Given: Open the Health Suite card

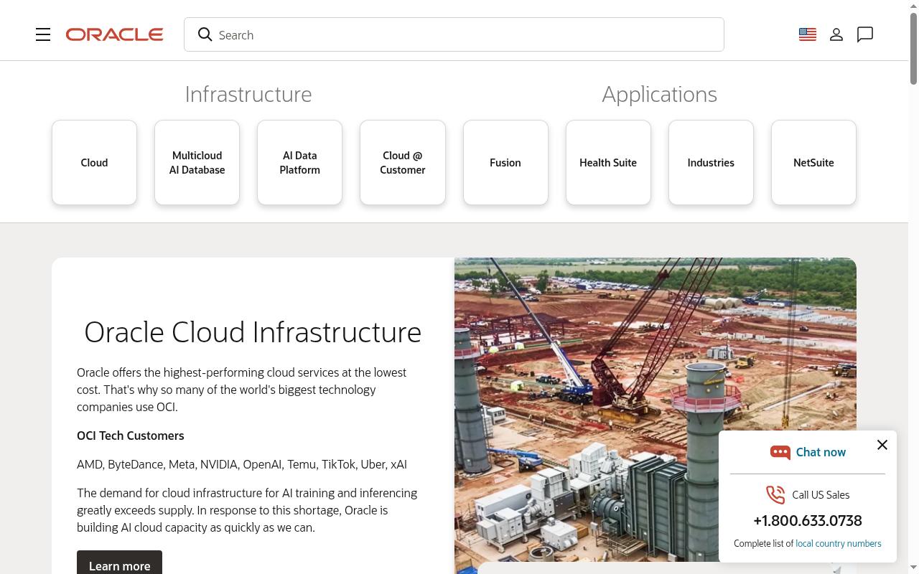Looking at the screenshot, I should (x=608, y=162).
